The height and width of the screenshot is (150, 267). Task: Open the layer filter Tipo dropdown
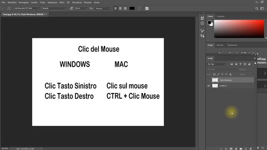217,64
